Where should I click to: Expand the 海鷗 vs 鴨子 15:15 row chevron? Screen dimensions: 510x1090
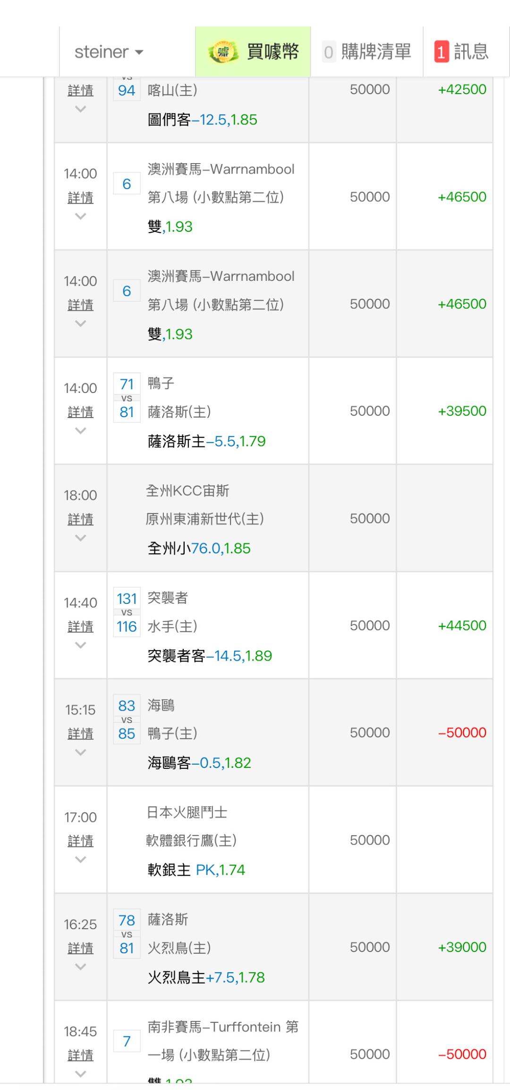[x=81, y=752]
